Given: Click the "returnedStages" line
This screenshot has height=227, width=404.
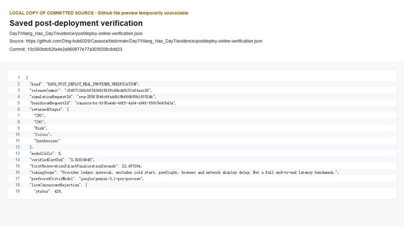Looking at the screenshot, I should coord(49,109).
